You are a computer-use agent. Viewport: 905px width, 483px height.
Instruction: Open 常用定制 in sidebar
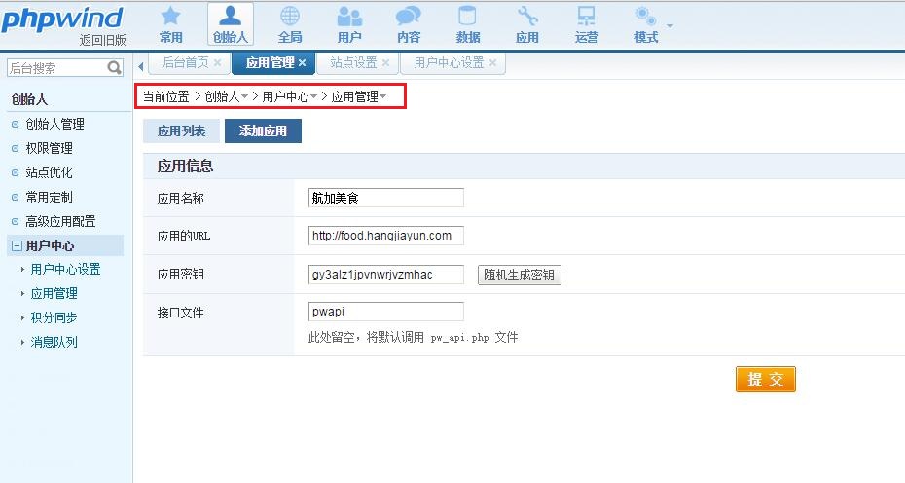tap(49, 197)
